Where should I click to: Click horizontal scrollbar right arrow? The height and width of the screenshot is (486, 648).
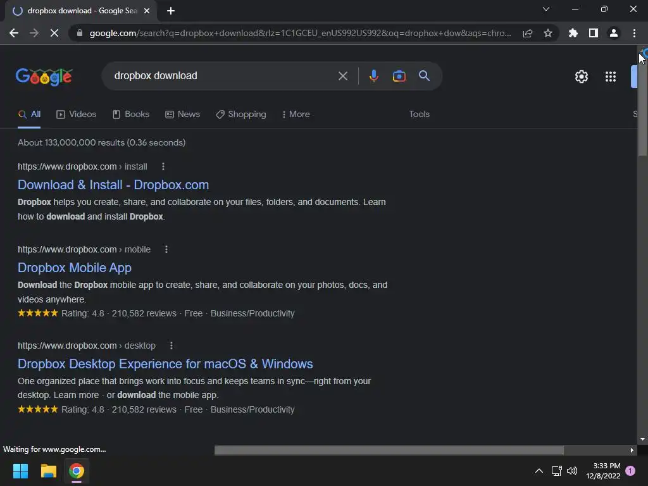[x=632, y=450]
